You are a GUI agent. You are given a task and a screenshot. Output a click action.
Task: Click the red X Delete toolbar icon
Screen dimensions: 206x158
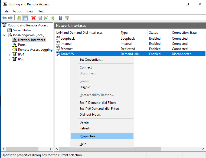pyautogui.click(x=34, y=18)
